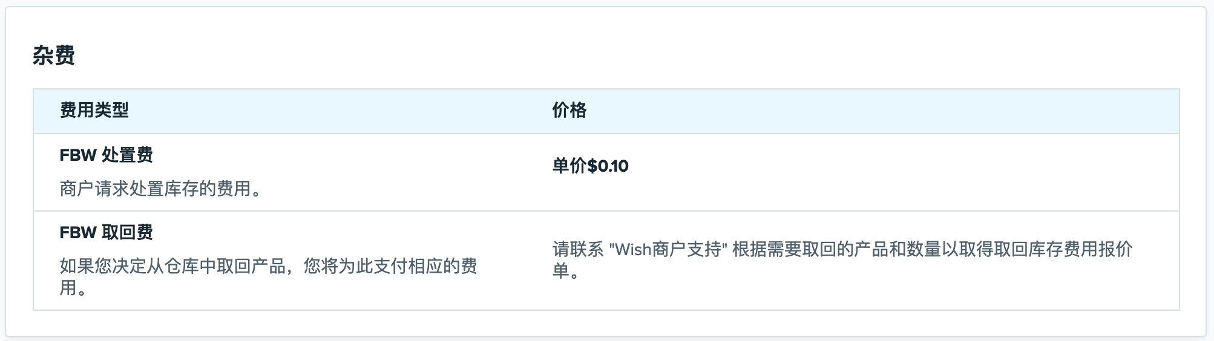
Task: Click the FBW 处置费 row title
Action: (x=106, y=155)
